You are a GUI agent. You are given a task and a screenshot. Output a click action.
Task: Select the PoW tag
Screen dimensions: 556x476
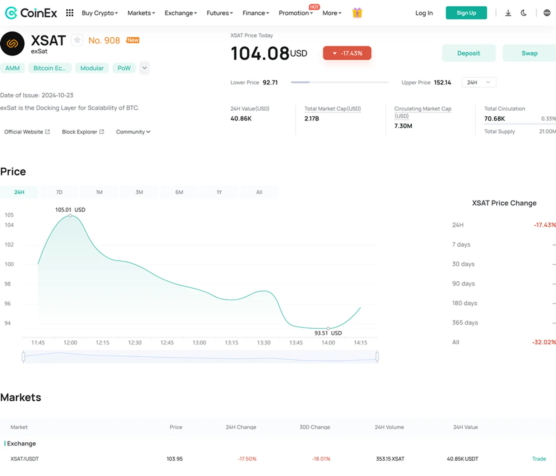pos(124,68)
